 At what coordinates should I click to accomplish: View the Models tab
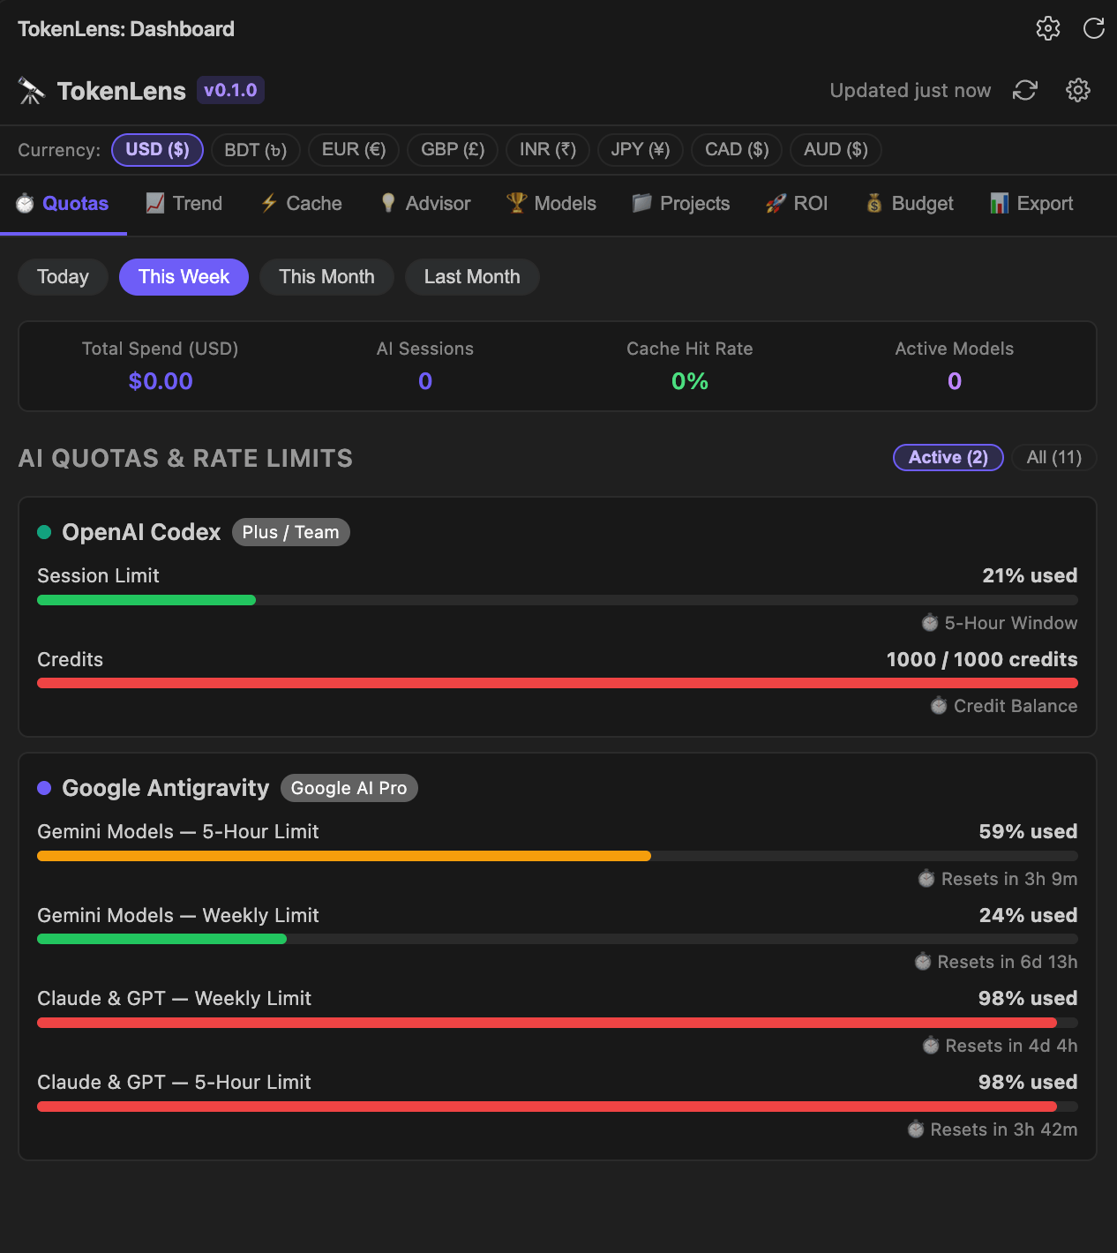pyautogui.click(x=551, y=204)
